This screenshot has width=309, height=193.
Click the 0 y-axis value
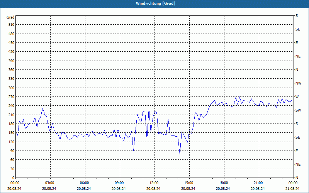[x=13, y=178]
